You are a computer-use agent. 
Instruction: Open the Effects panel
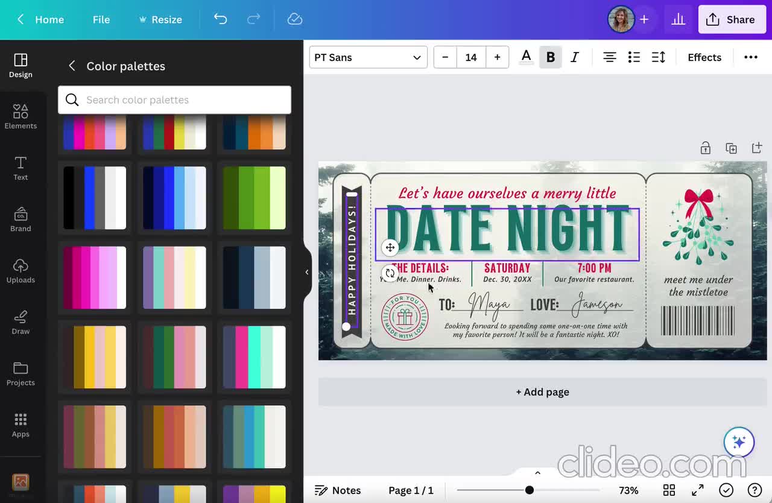(704, 57)
